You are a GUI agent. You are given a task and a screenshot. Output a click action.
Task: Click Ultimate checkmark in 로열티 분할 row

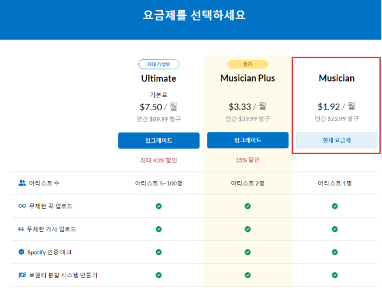tap(159, 275)
